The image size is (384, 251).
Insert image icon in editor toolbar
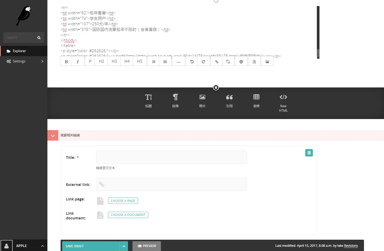coord(267,62)
